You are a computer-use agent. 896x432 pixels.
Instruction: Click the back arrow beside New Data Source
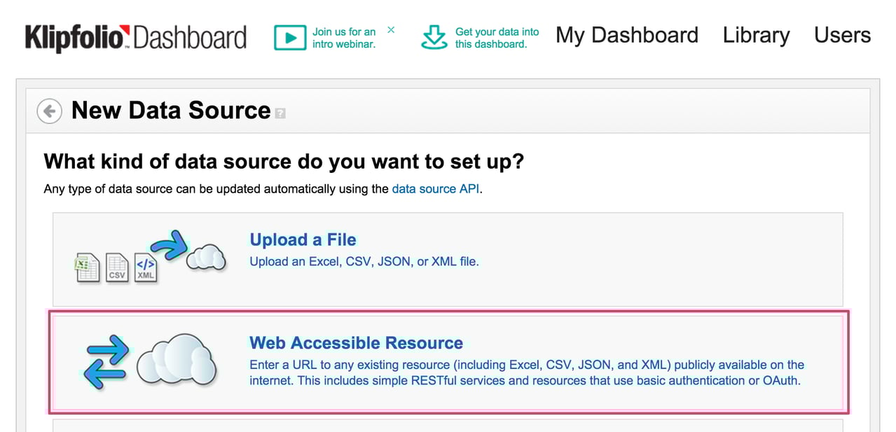pos(49,111)
